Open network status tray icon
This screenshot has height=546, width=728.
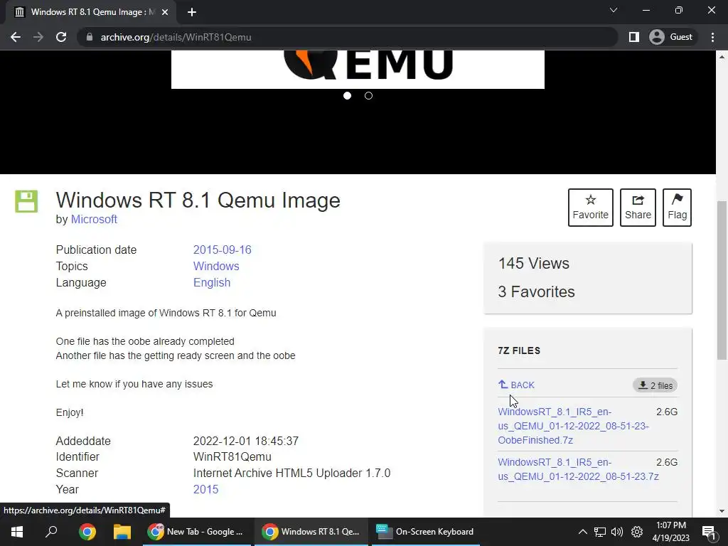point(600,532)
